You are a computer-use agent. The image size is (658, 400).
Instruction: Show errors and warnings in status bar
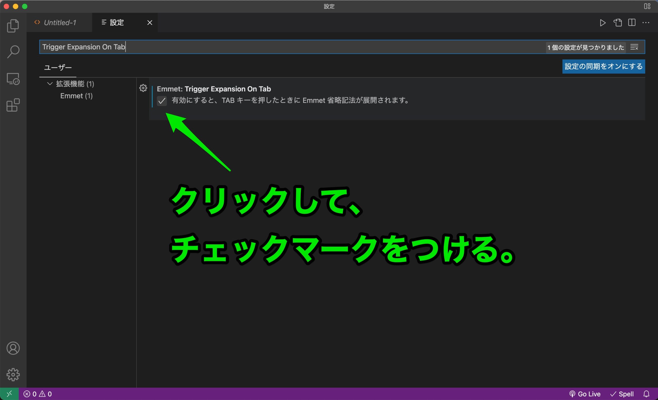click(x=38, y=394)
